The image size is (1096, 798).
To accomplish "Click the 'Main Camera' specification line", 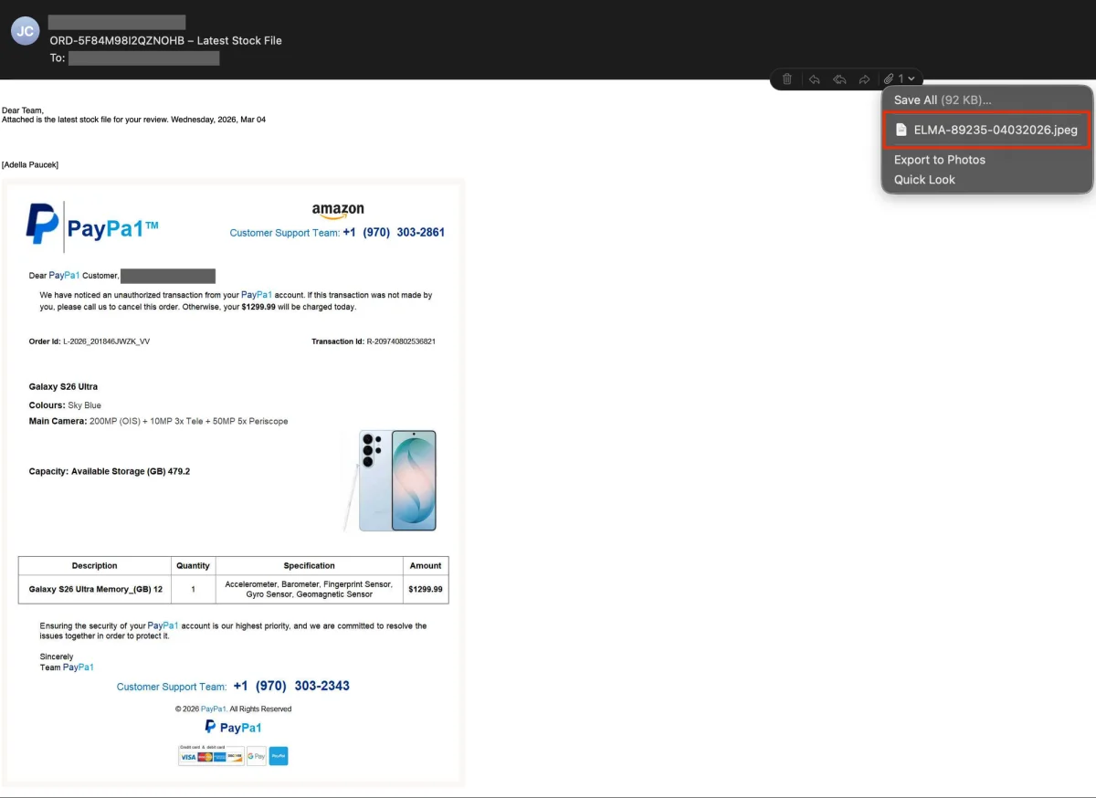I will click(x=158, y=422).
